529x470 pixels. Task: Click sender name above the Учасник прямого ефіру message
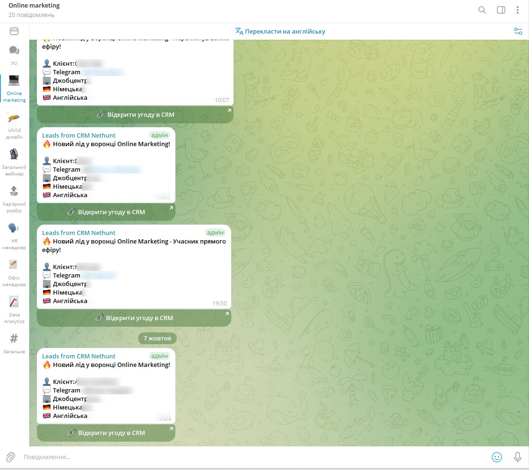(x=78, y=233)
